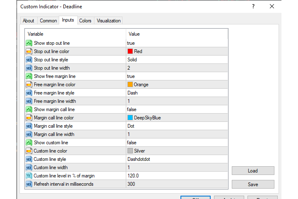Click the 123 icon beside Margin call line style
The image size is (298, 199).
point(29,126)
